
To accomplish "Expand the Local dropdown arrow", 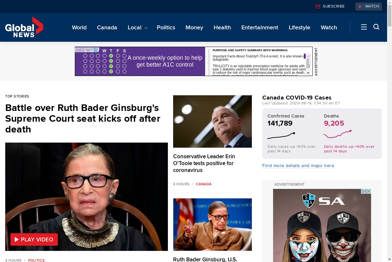I will tap(146, 28).
